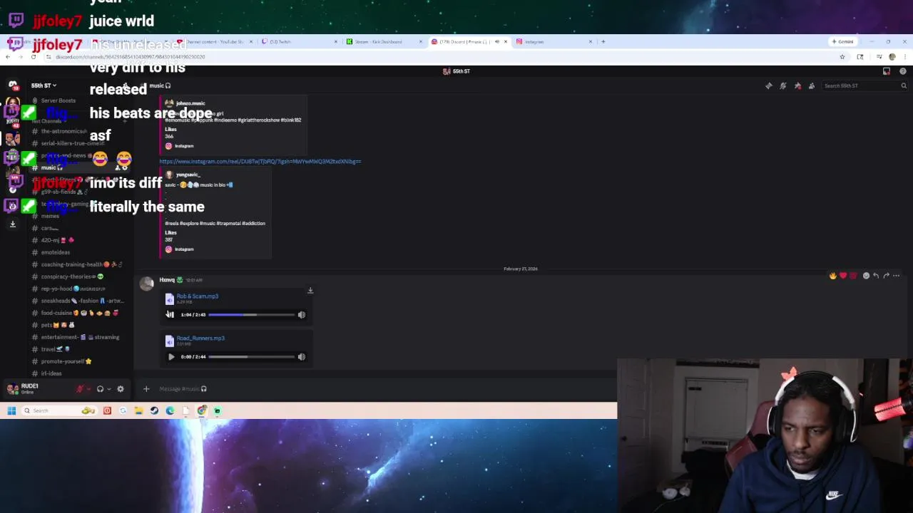Image resolution: width=913 pixels, height=513 pixels.
Task: Play the Road_Runners.mp3 audio file
Action: pyautogui.click(x=170, y=357)
